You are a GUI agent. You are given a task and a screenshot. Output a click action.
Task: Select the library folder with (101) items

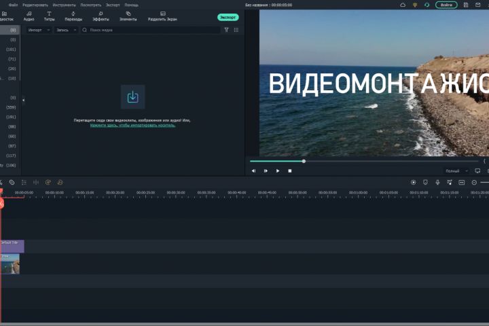click(x=11, y=50)
